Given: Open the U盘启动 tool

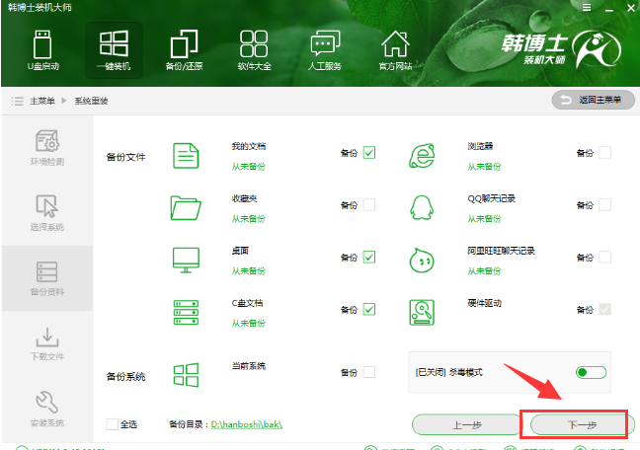Looking at the screenshot, I should (x=42, y=50).
